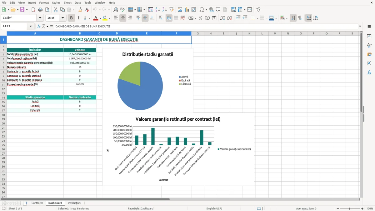Insert comment bubble icon
Viewport: 375px width, 211px height.
218,10
